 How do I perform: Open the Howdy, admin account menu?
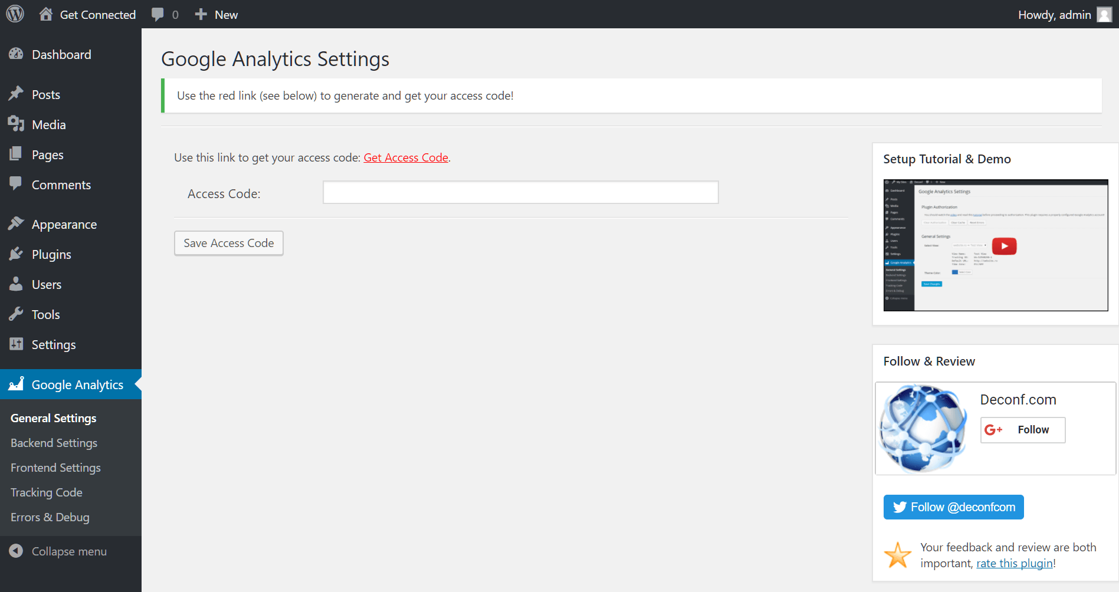tap(1065, 15)
